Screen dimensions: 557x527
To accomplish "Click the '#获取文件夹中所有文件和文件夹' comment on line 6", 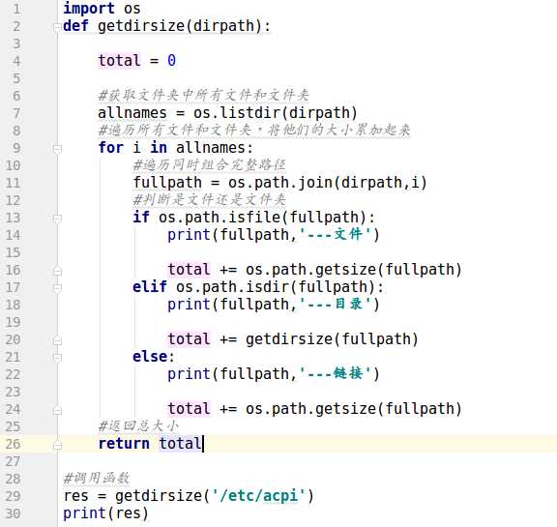I will pos(203,95).
